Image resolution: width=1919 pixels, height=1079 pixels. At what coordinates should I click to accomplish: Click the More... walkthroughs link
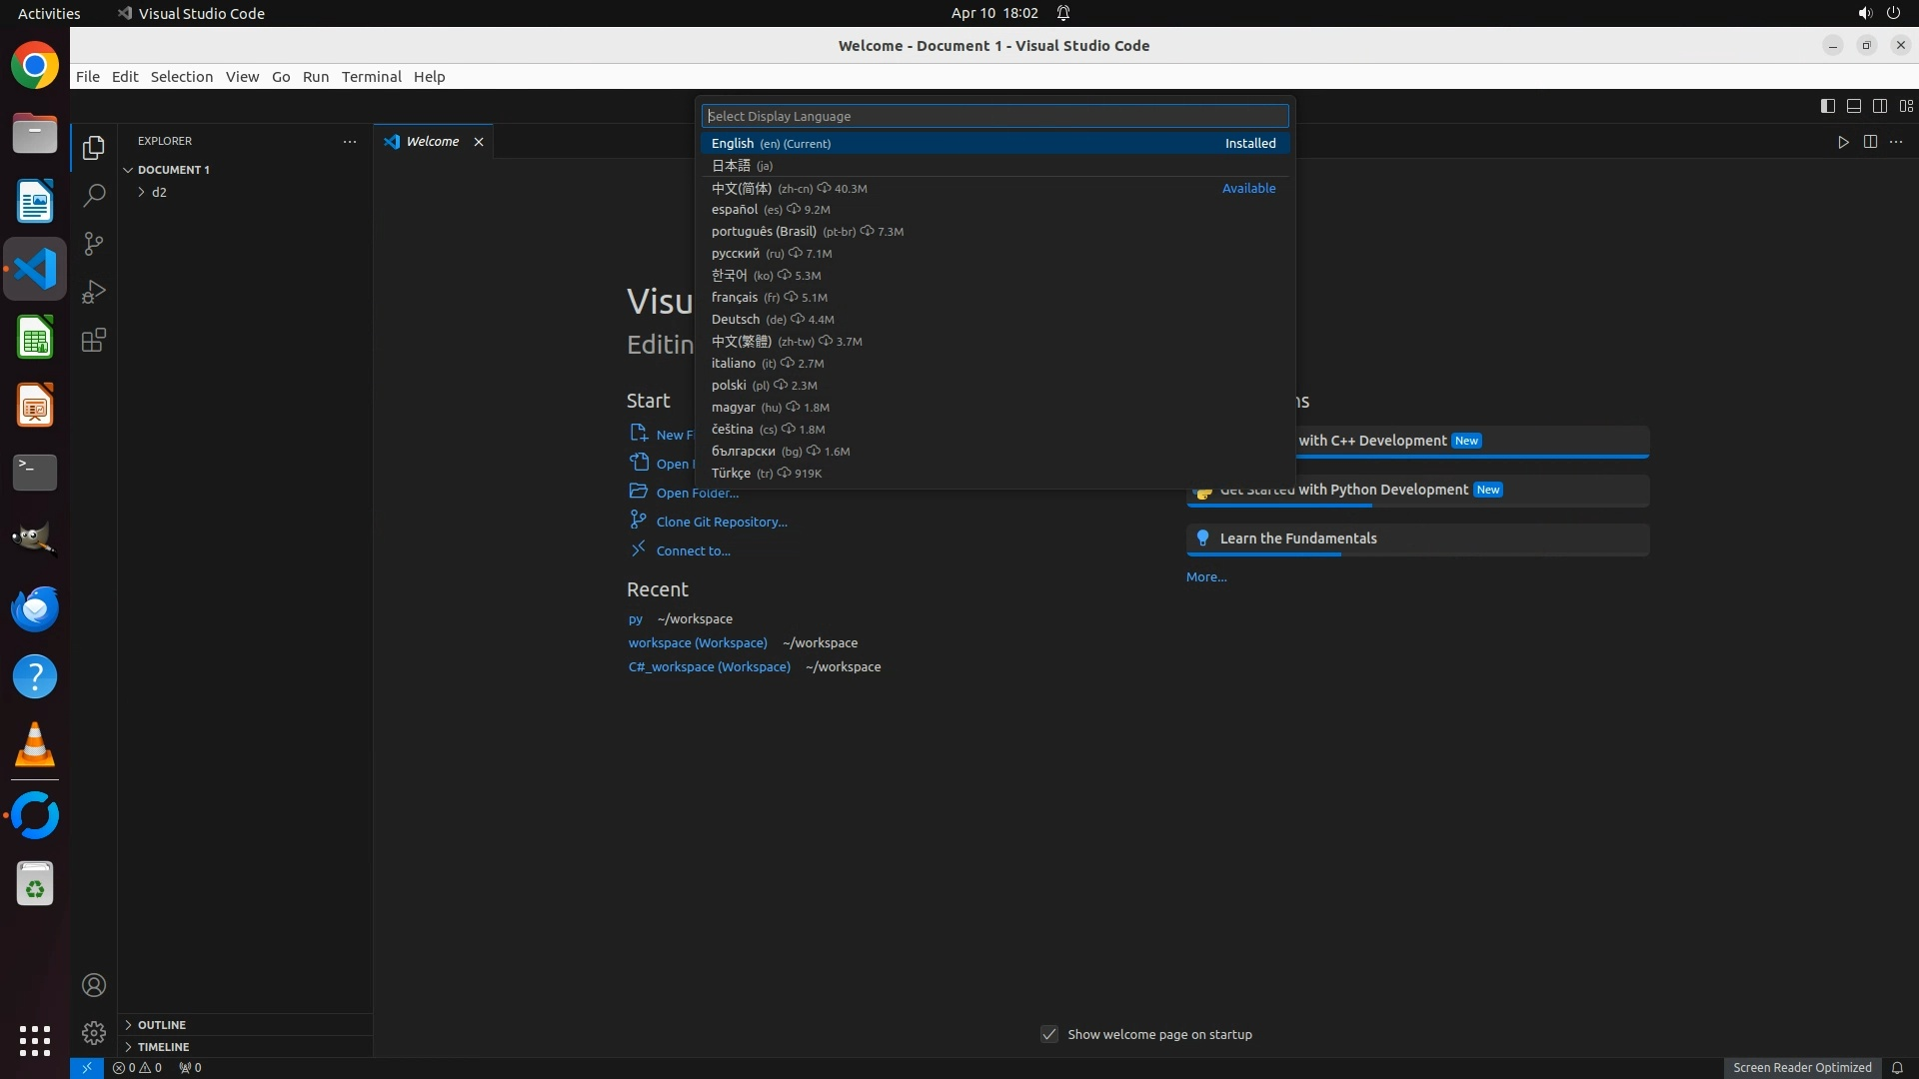(x=1205, y=576)
